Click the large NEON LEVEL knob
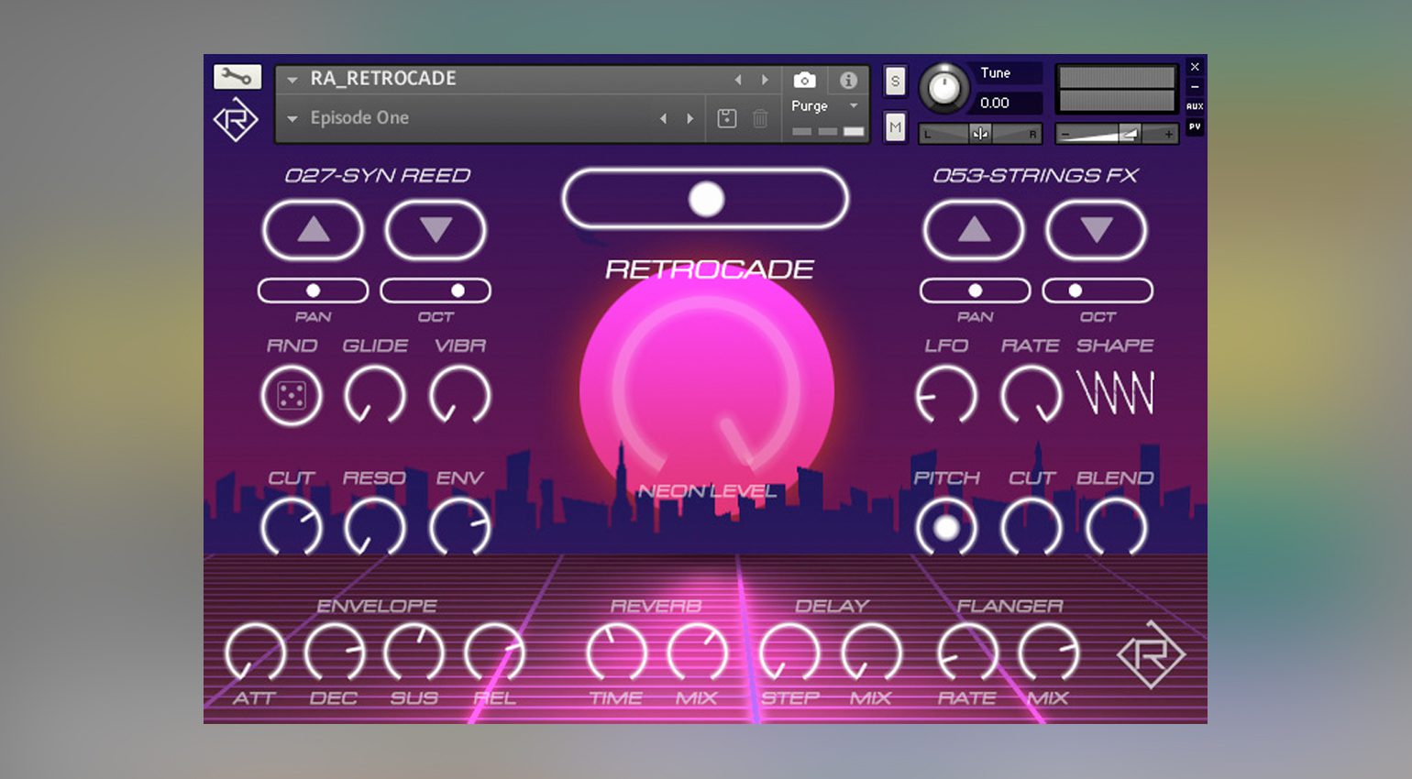Screen dimensions: 1412x779 [706, 389]
